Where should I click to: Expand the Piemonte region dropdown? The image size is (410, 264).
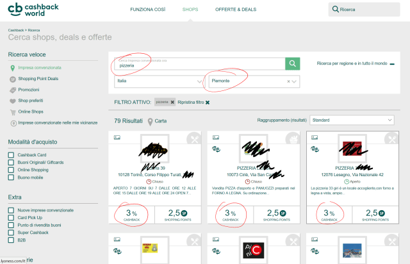click(x=295, y=82)
